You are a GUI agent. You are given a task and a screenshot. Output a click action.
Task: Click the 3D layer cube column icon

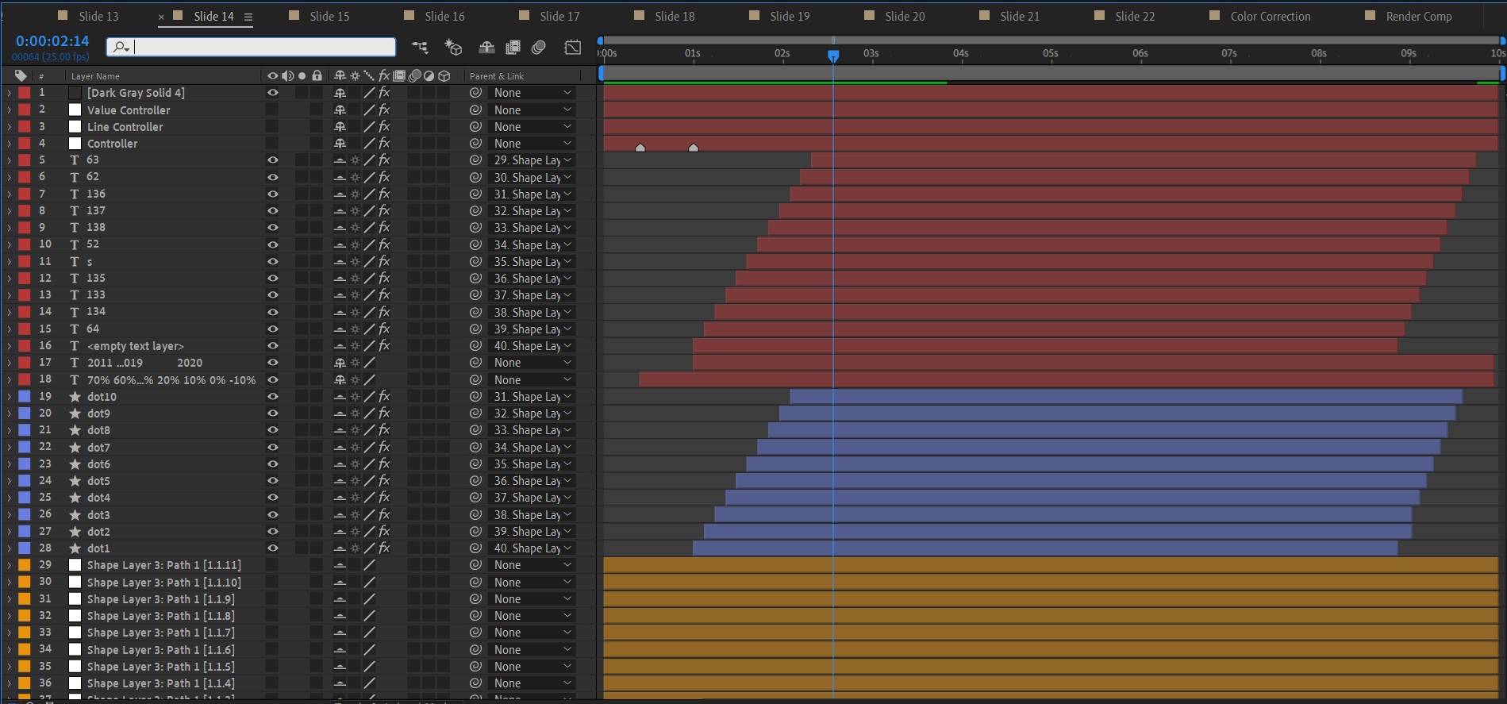point(444,76)
